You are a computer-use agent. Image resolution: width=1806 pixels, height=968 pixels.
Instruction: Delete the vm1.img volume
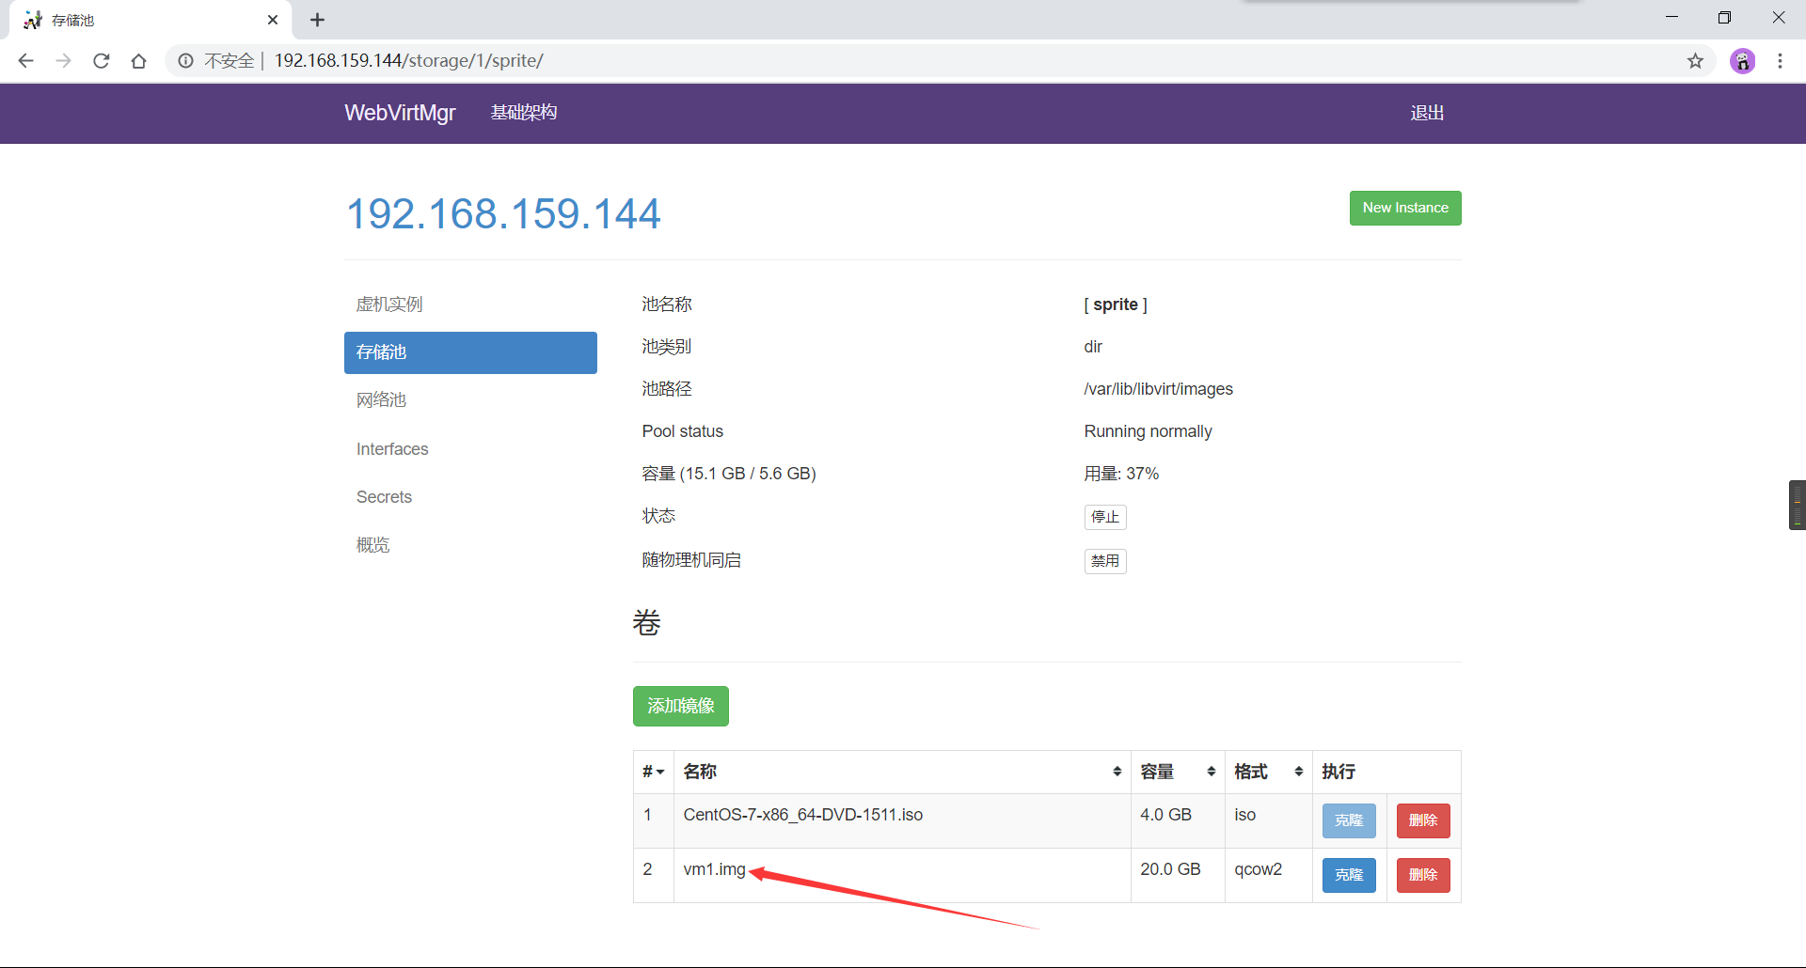[1423, 875]
